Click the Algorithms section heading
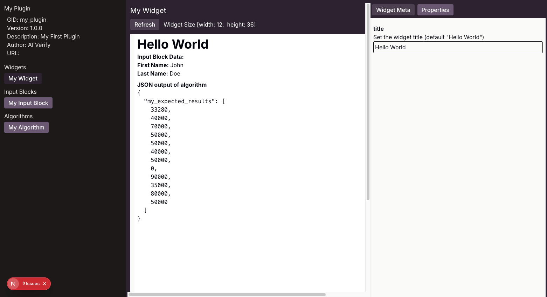 tap(18, 116)
